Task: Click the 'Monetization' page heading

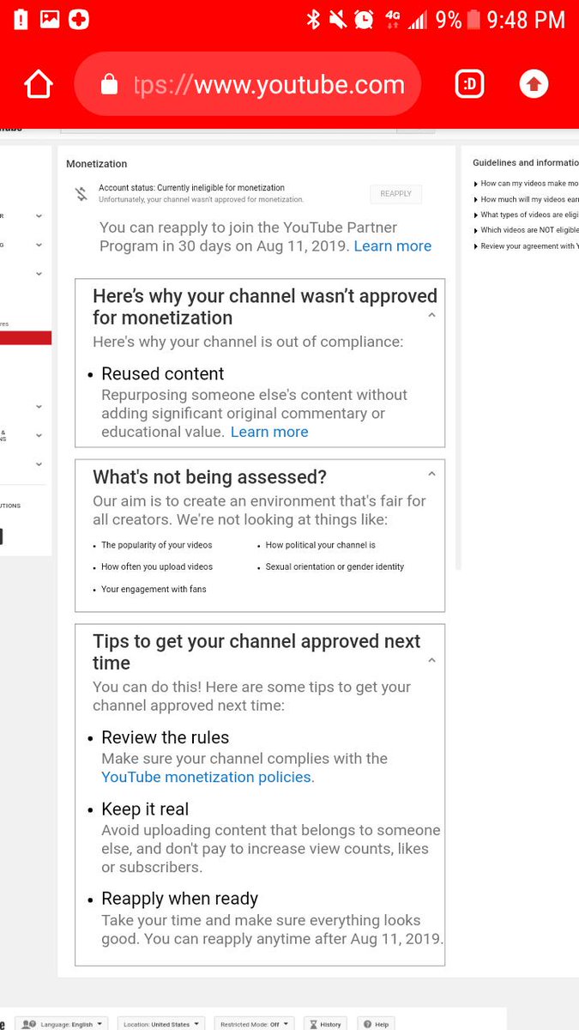Action: click(x=96, y=164)
